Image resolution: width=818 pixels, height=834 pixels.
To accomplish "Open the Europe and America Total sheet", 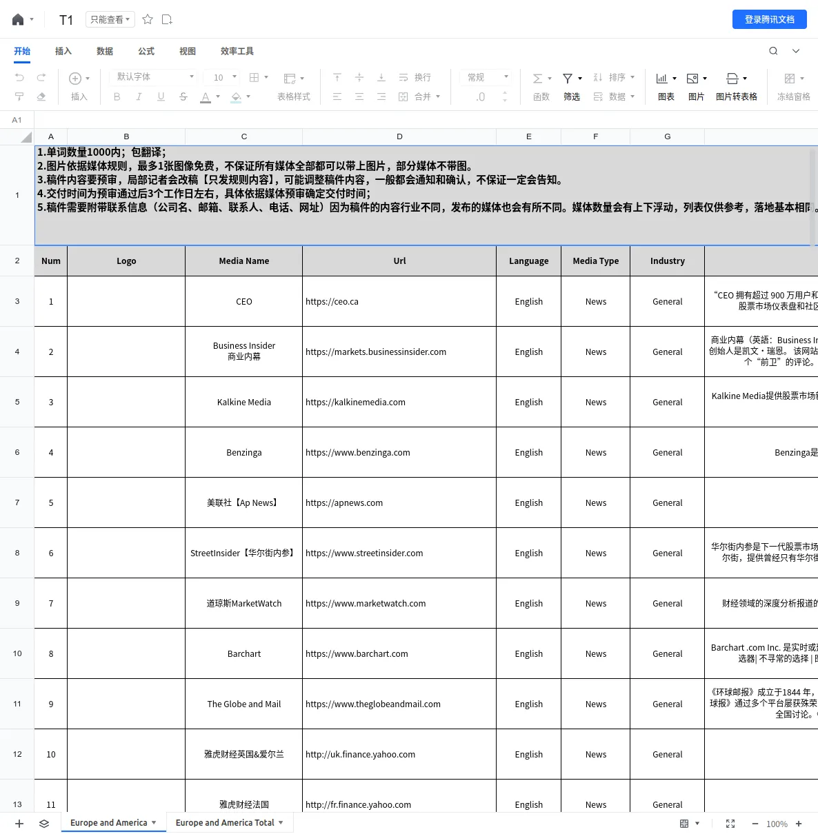I will 230,823.
